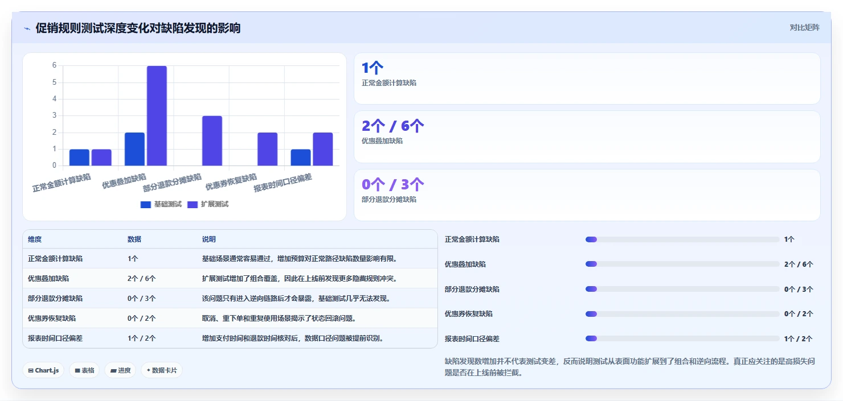Click table value 2个 / 6个
Screen dimensions: 843x401
point(142,279)
